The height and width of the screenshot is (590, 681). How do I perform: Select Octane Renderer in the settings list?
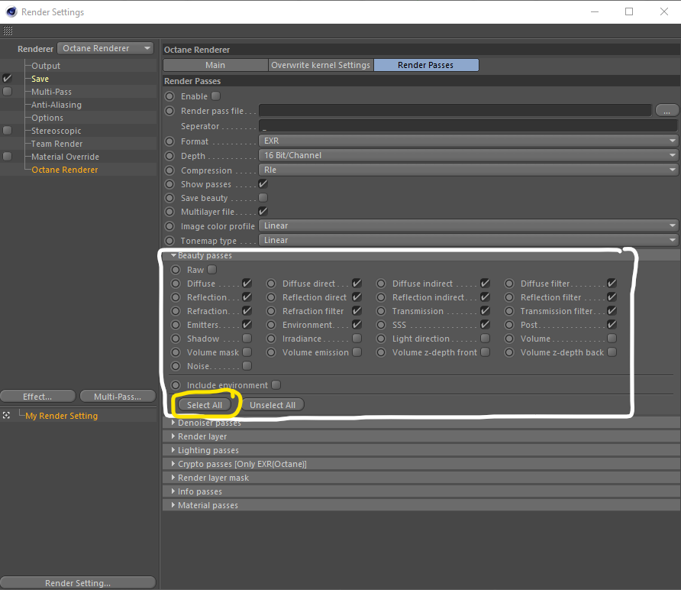65,170
